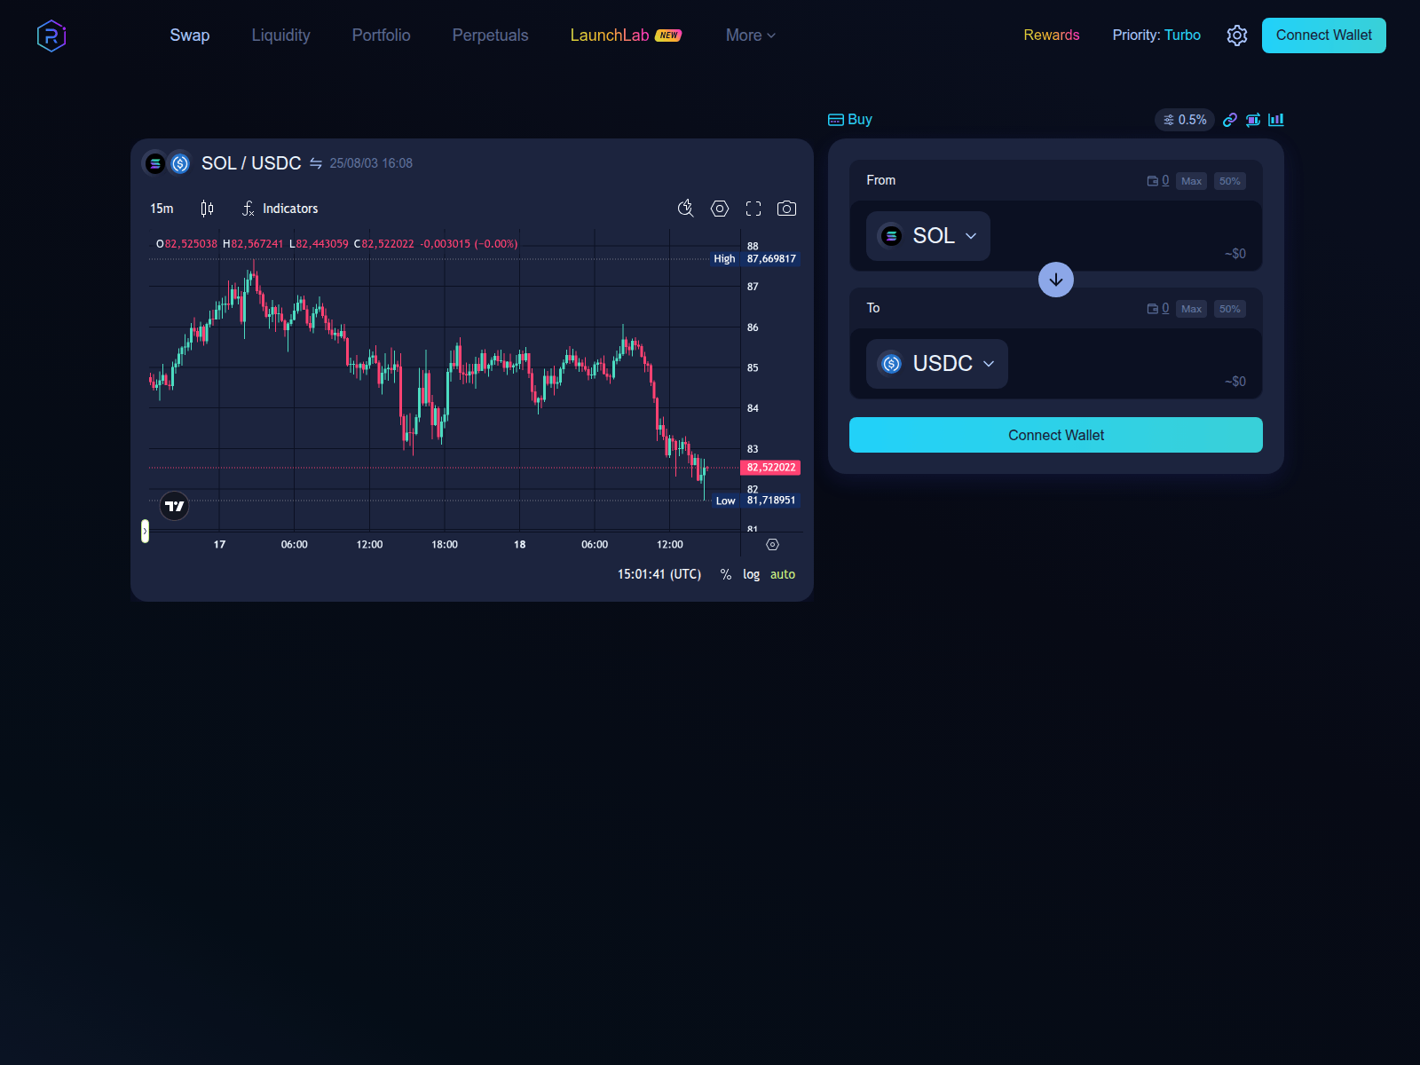The image size is (1420, 1065).
Task: Enter fullscreen mode on the chart
Action: point(753,209)
